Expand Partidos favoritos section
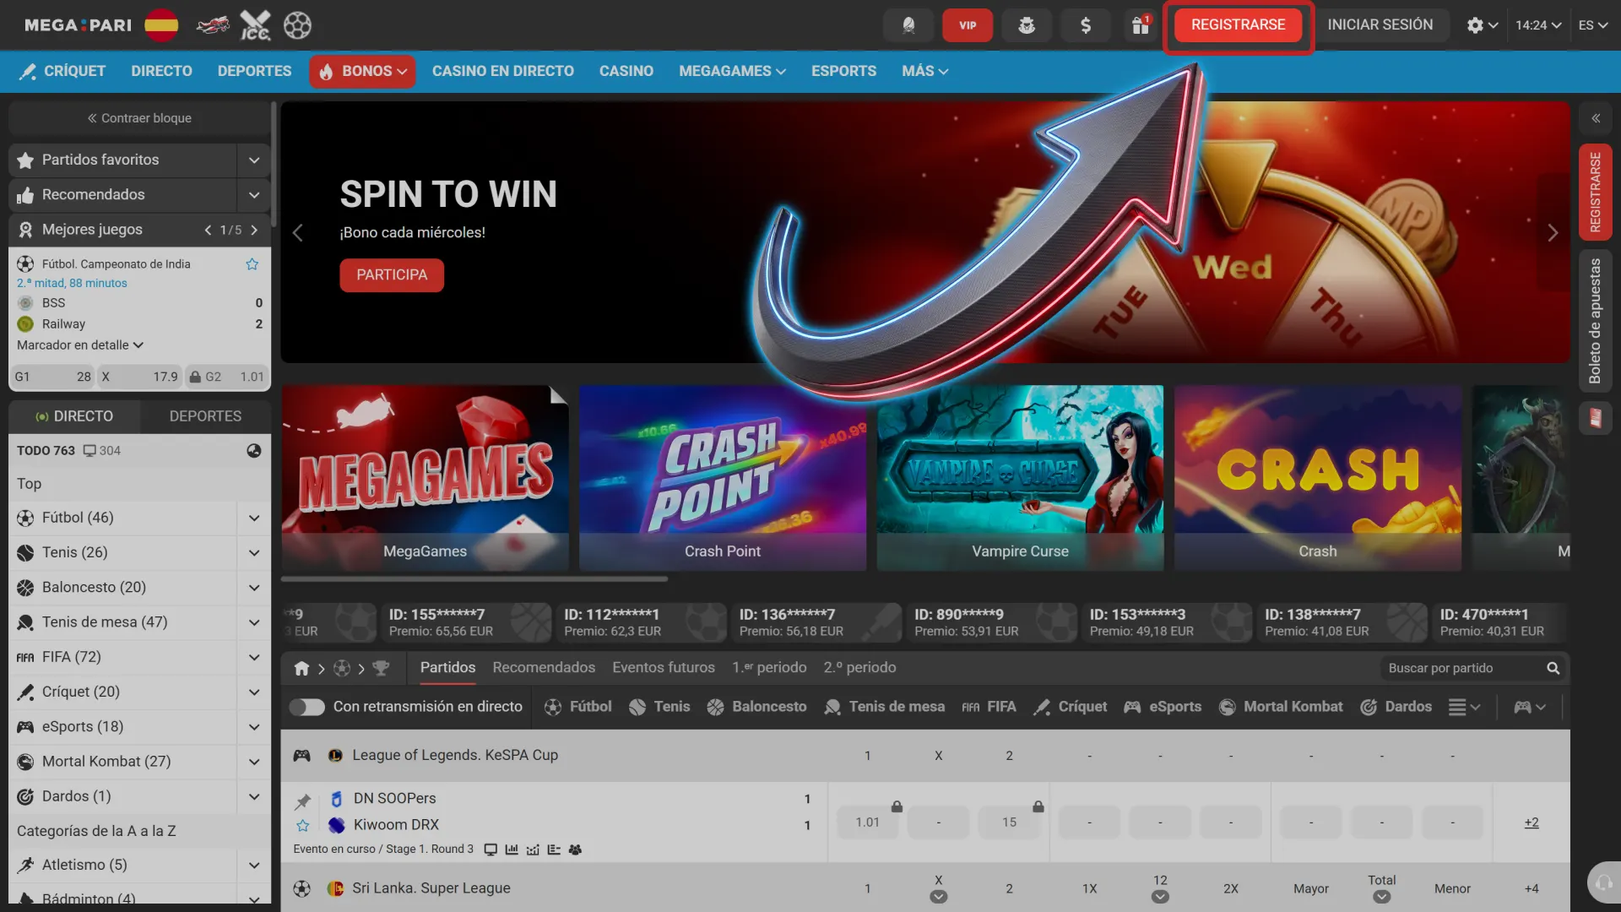This screenshot has height=912, width=1621. (x=254, y=160)
